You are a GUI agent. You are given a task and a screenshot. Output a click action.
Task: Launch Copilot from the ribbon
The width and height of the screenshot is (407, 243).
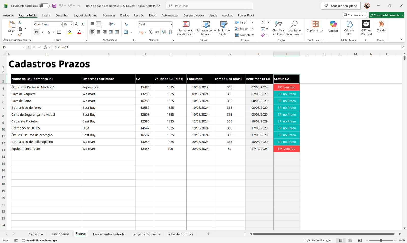(333, 28)
